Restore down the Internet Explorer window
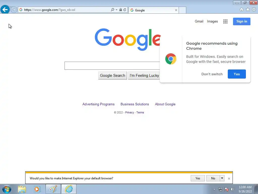Screen dimensions: 258x194 pos(245,3)
